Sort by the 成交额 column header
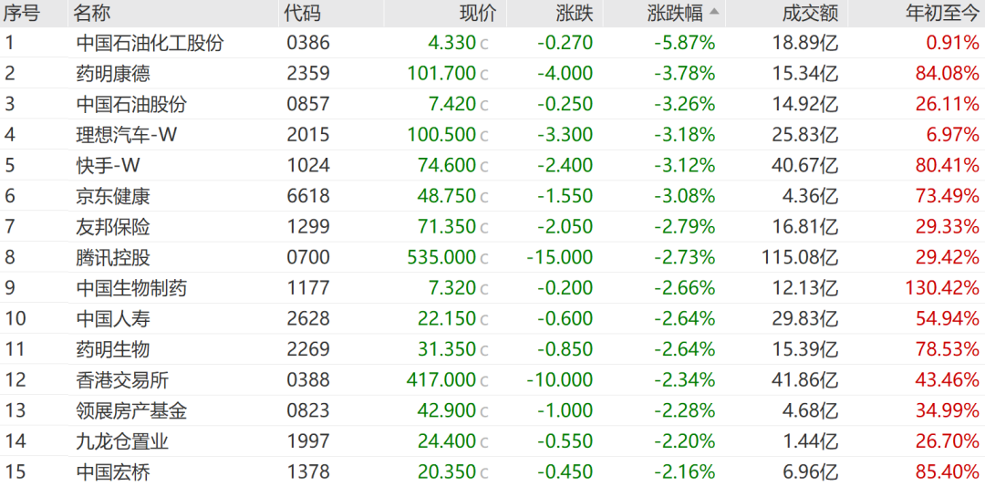985x486 pixels. (811, 13)
